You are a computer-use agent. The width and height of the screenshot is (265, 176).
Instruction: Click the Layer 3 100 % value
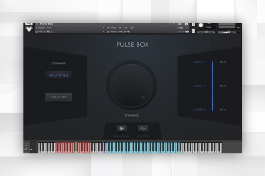click(223, 62)
